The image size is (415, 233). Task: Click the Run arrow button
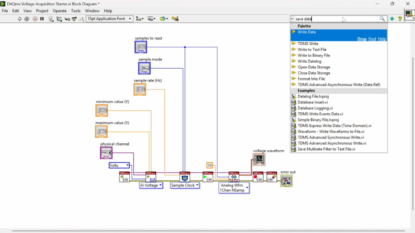tap(19, 19)
